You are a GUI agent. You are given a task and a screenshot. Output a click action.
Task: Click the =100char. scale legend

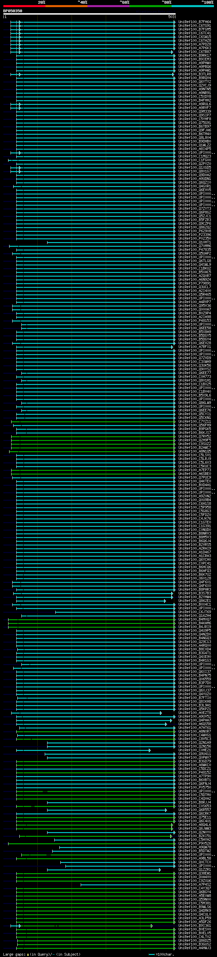[x=161, y=954]
